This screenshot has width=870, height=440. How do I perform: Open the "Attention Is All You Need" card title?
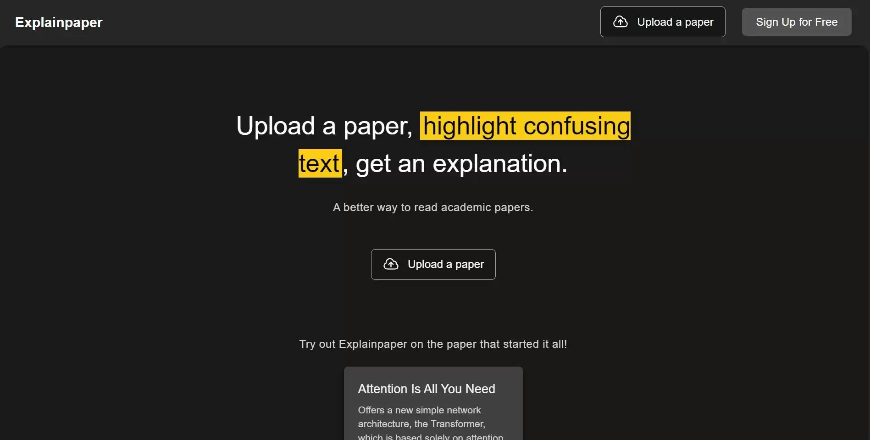426,389
